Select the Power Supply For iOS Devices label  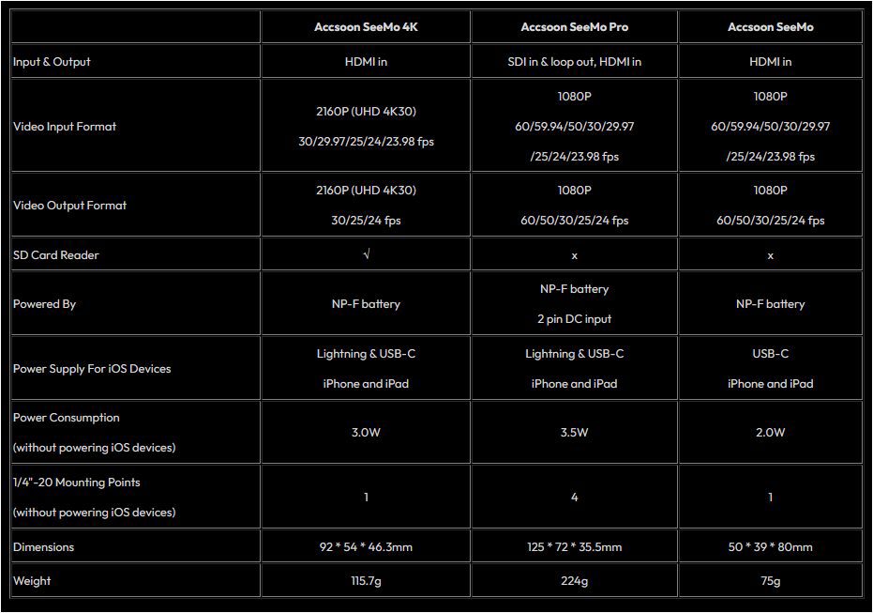click(92, 369)
